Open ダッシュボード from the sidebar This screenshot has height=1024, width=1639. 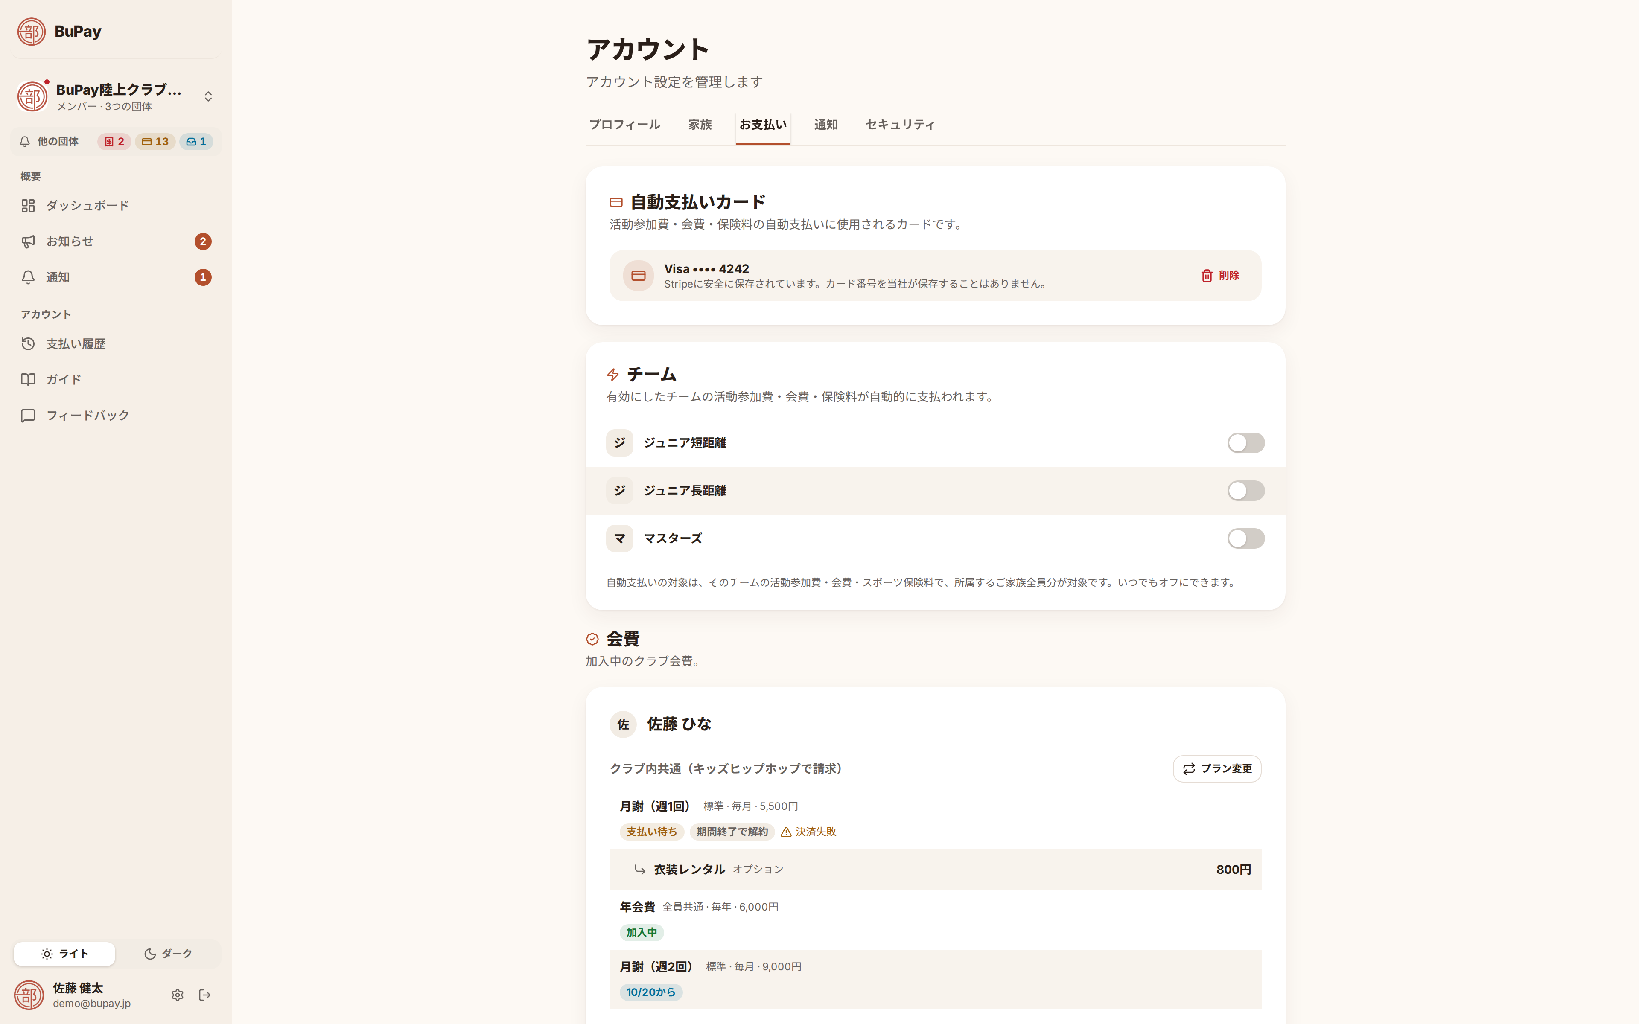(x=116, y=205)
